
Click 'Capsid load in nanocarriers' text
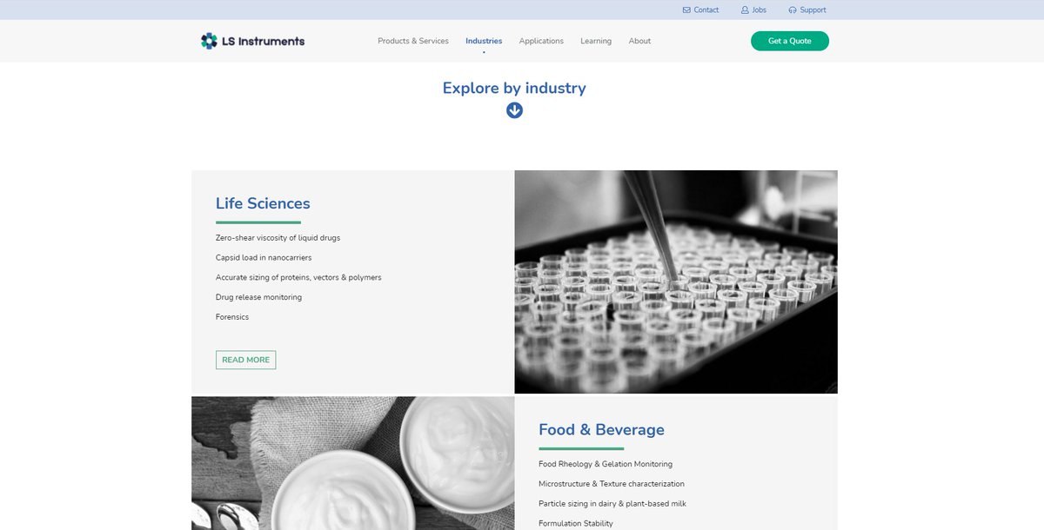(264, 258)
